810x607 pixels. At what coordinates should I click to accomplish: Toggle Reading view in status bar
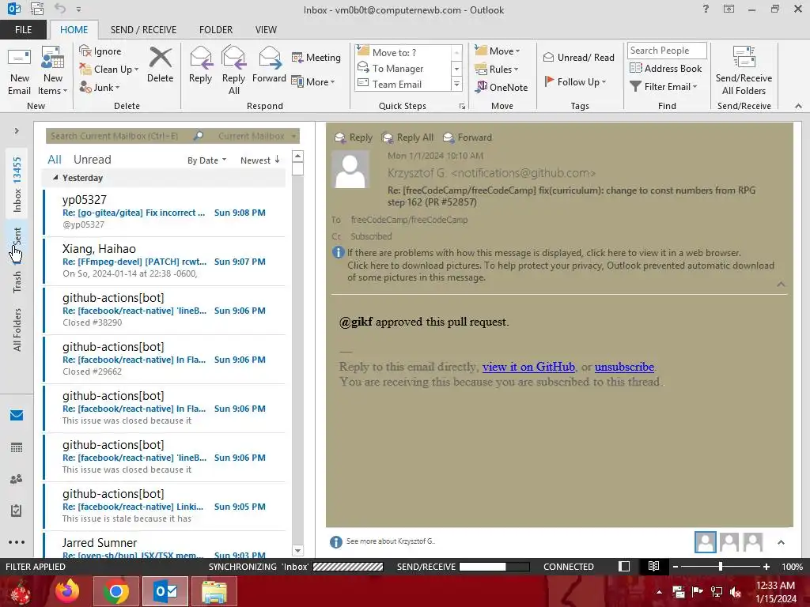[653, 566]
